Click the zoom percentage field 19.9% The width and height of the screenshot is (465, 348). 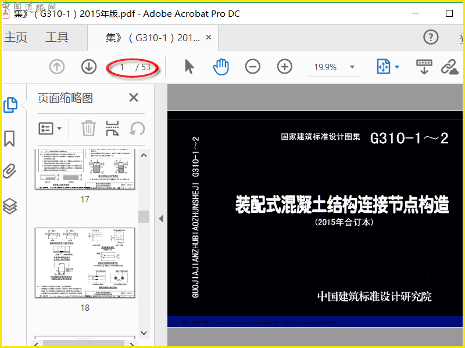coord(325,67)
